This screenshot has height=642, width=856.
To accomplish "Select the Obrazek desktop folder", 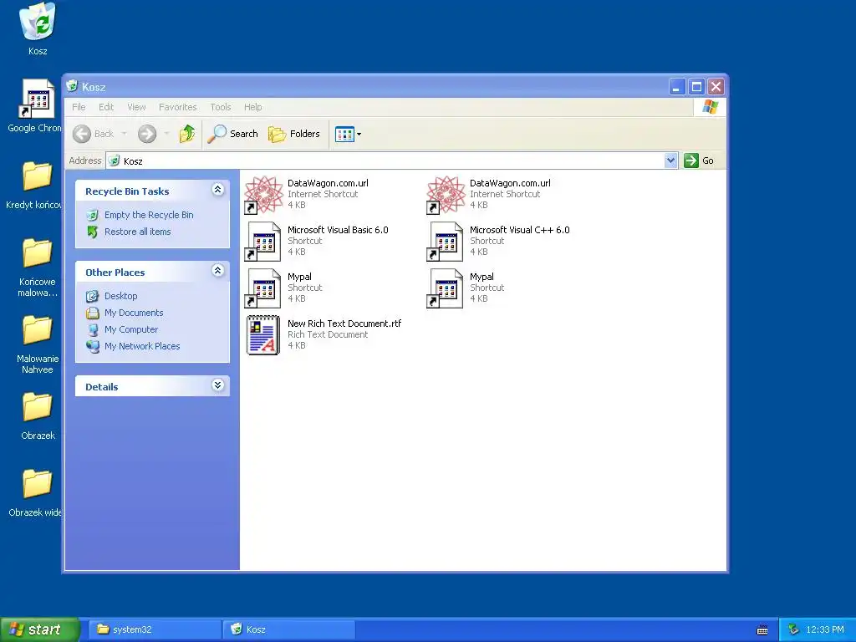I will point(38,416).
